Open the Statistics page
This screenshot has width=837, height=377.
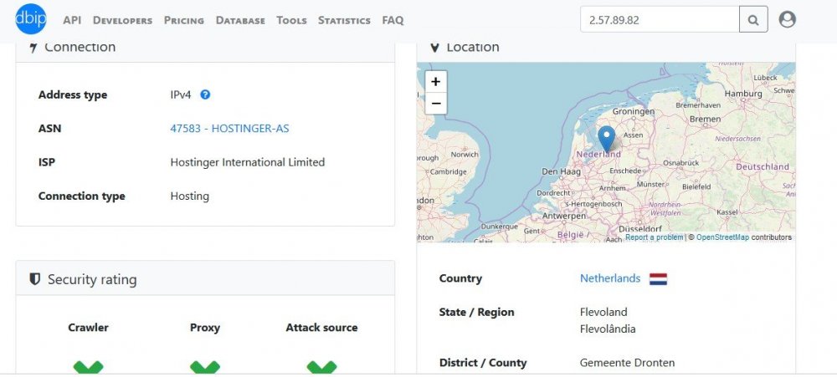pos(344,20)
